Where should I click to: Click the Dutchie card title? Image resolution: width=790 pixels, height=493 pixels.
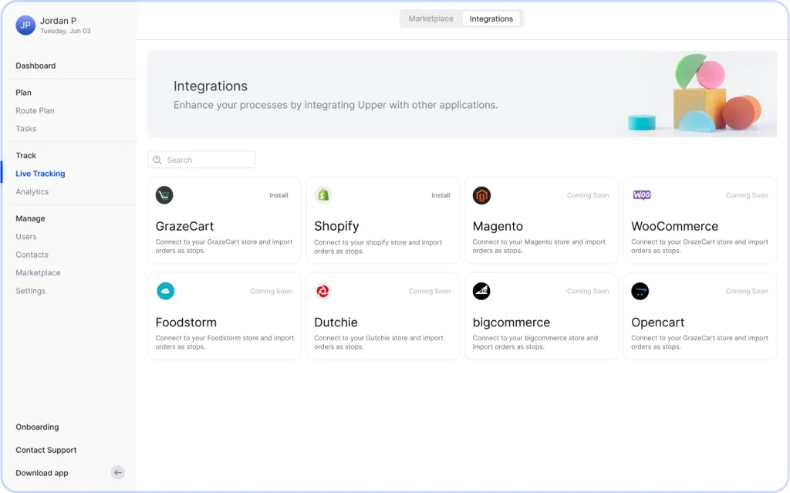coord(336,322)
